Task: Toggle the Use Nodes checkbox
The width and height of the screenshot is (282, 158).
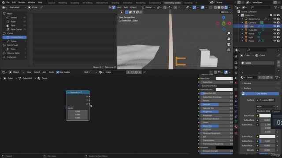Action: point(58,72)
